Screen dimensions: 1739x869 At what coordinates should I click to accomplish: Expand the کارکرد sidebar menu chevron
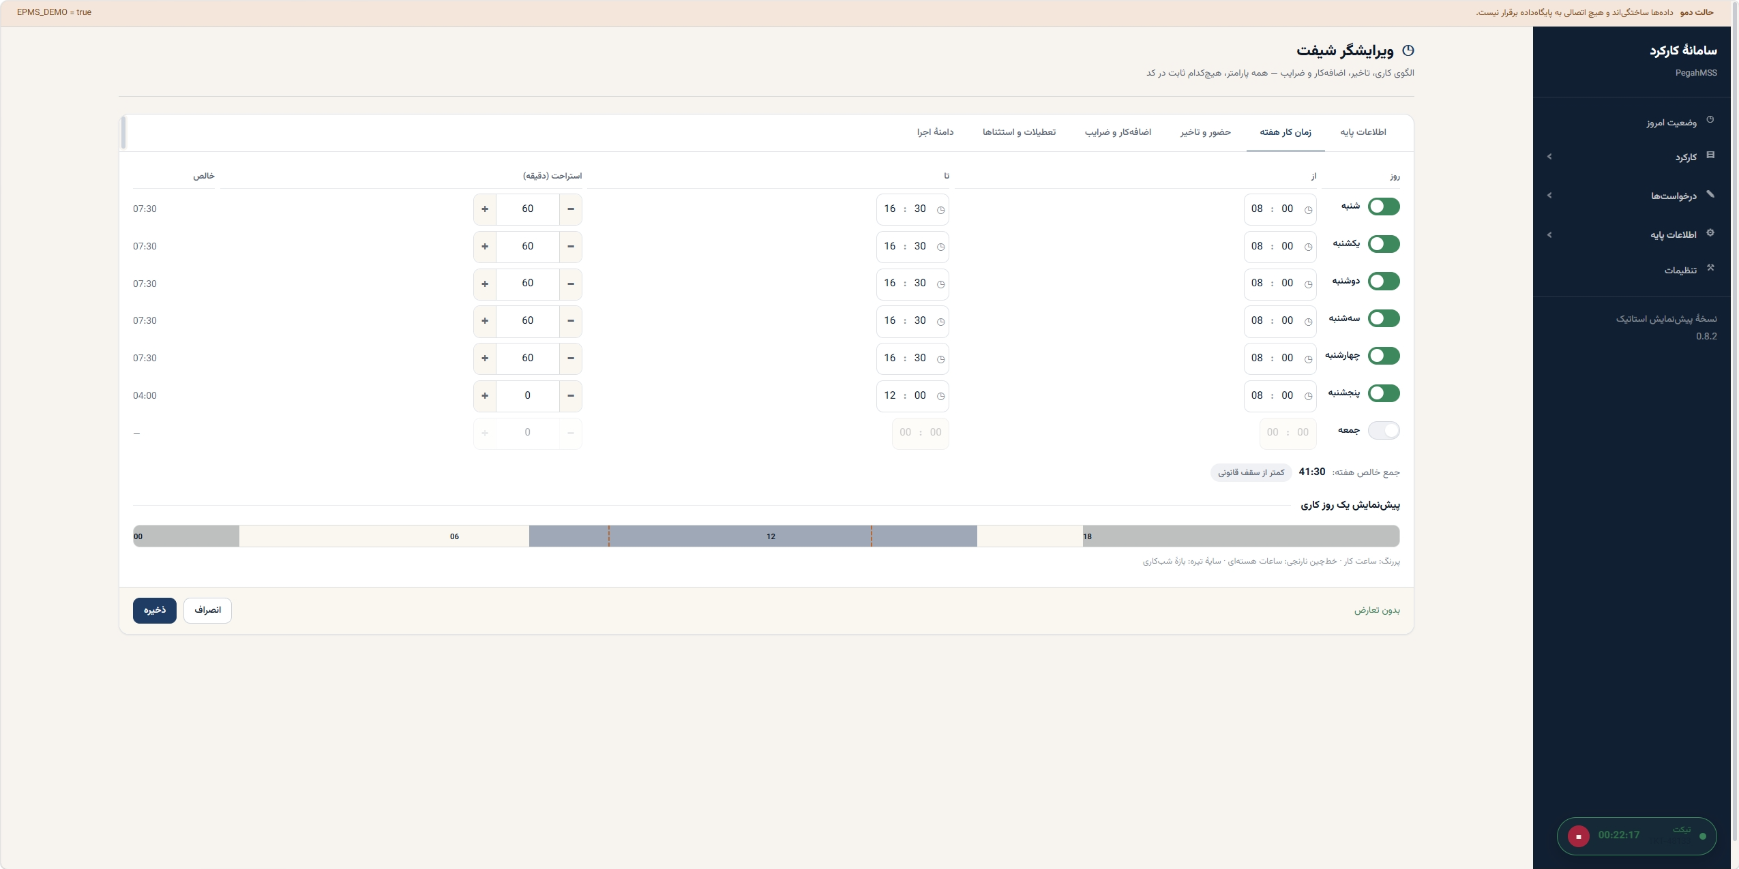pos(1549,157)
